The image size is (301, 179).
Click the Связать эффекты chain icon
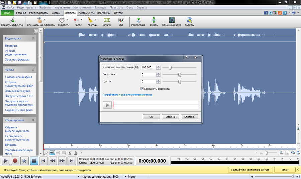(12, 20)
